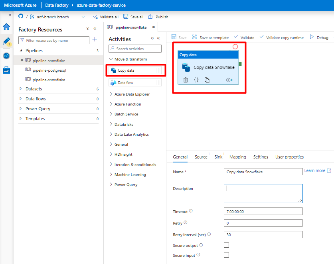Click the Filter resources by name field
The width and height of the screenshot is (334, 264).
point(54,40)
